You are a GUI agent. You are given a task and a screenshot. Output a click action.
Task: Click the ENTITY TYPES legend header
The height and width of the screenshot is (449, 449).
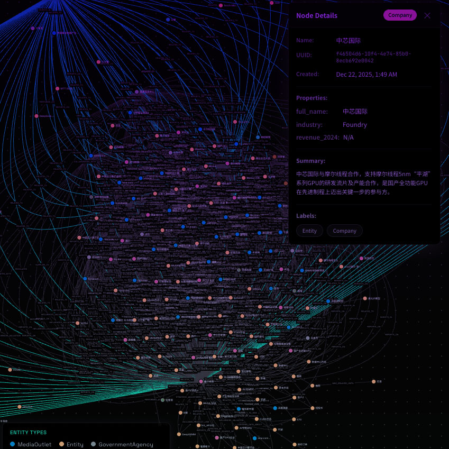(28, 432)
